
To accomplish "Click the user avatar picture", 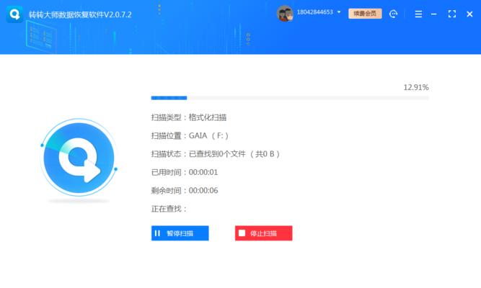I will 285,14.
